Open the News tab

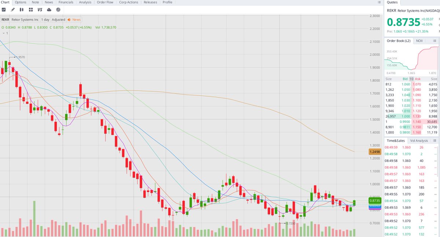coord(49,2)
